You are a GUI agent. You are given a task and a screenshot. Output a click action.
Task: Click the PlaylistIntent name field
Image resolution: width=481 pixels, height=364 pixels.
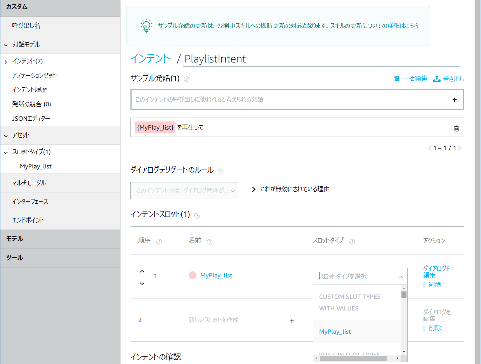pyautogui.click(x=322, y=59)
